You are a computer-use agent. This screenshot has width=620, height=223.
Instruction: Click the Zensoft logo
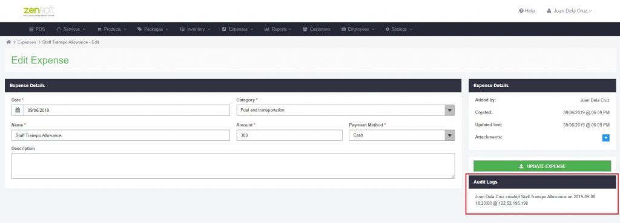coord(39,11)
